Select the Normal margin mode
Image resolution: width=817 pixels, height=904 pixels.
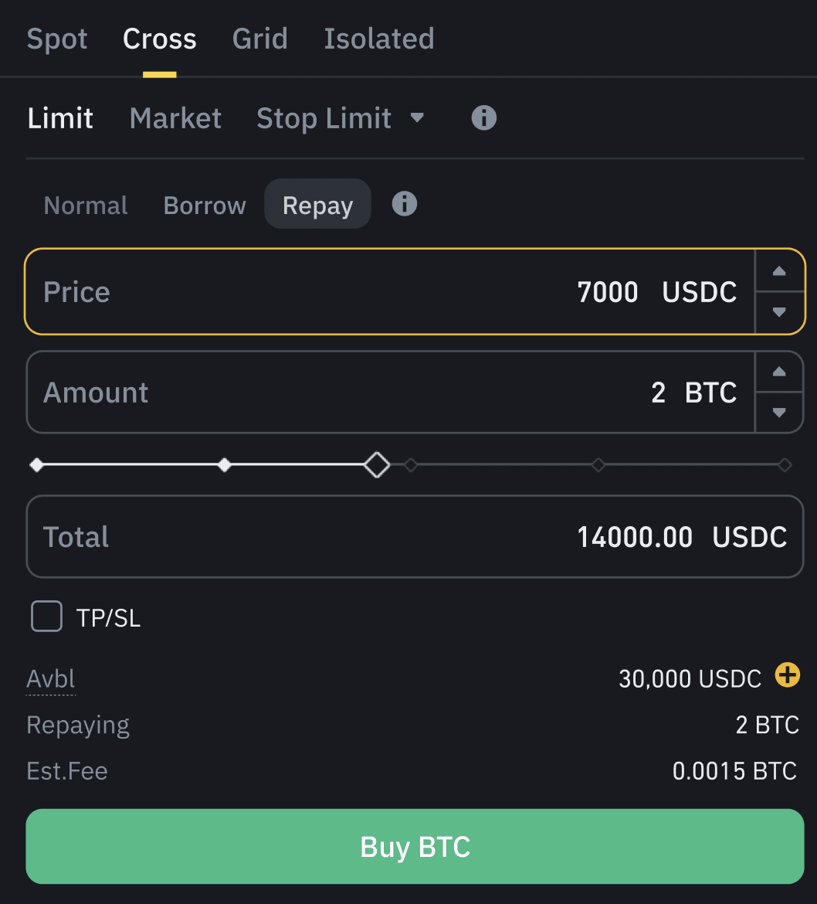coord(86,206)
